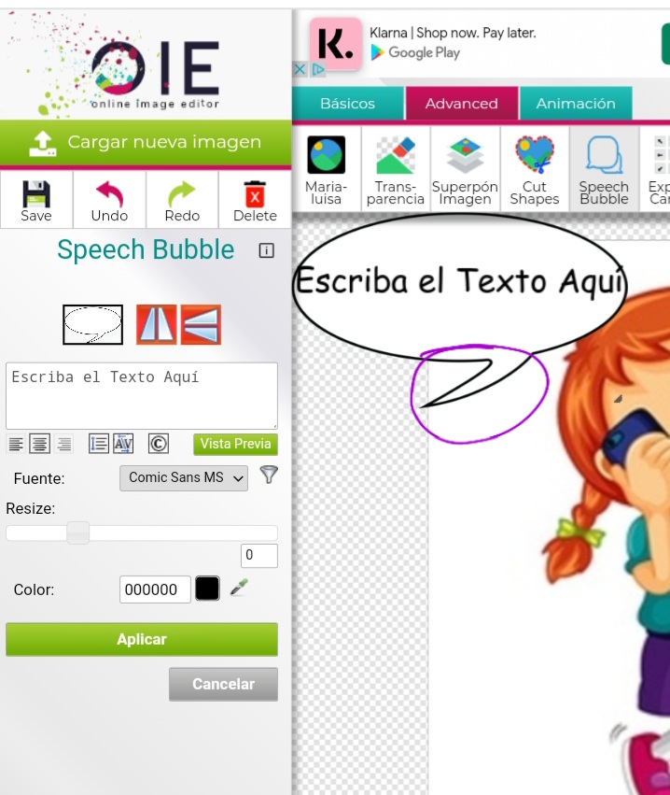Switch to the Animación tab

point(576,104)
